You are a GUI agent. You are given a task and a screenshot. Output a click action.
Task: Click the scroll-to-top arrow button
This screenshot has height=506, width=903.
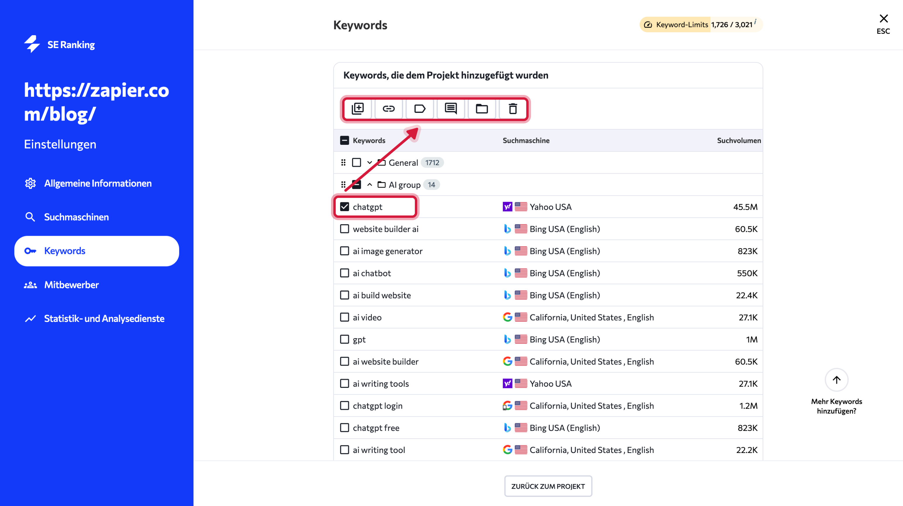pyautogui.click(x=836, y=380)
